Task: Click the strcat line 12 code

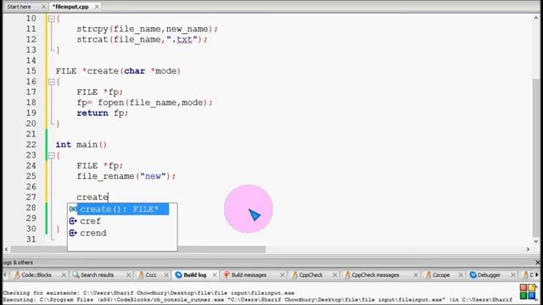Action: [x=142, y=40]
